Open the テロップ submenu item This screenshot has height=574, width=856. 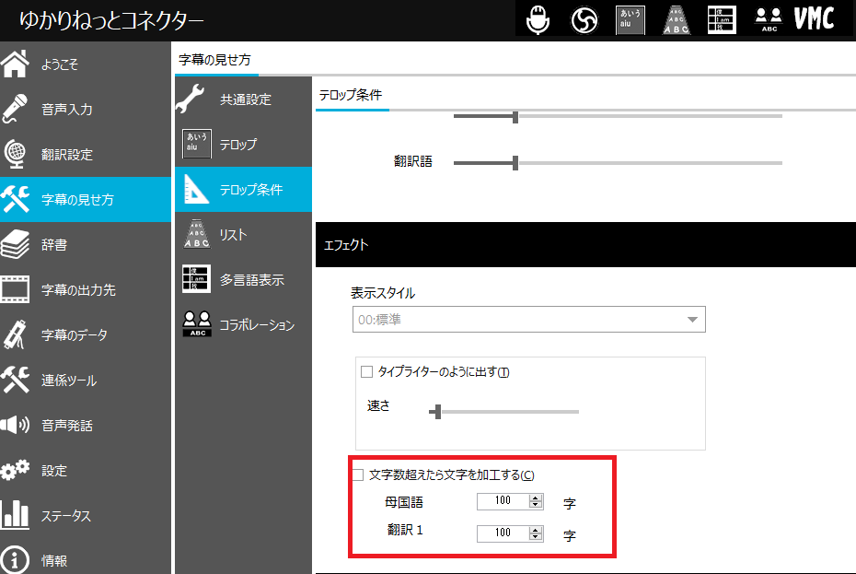[x=244, y=145]
